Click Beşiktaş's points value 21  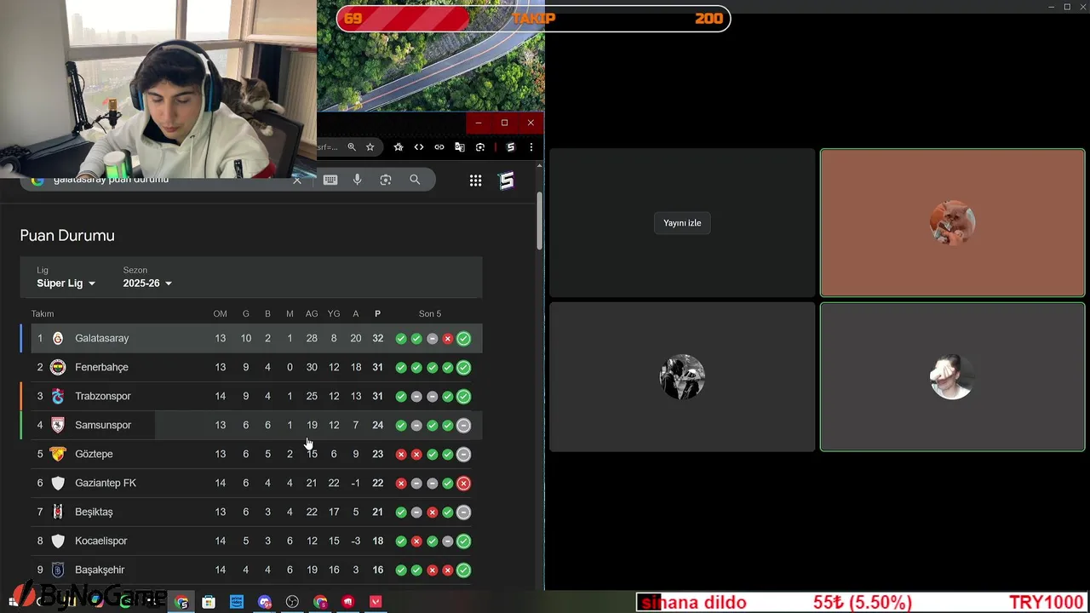(x=377, y=512)
